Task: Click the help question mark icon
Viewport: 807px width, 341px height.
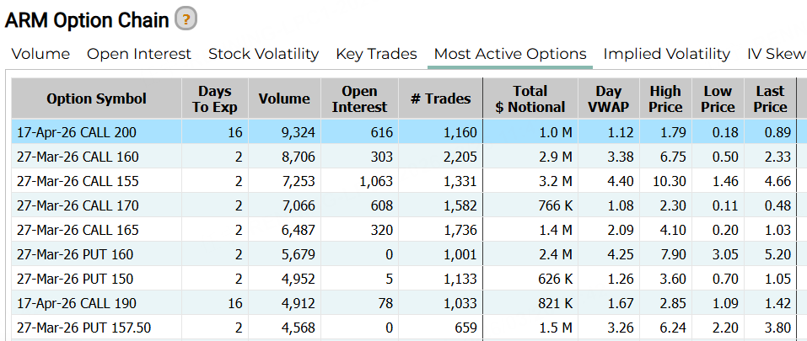Action: coord(185,18)
